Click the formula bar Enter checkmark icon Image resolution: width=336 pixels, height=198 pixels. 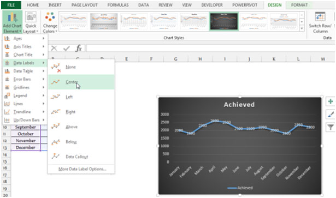click(67, 49)
